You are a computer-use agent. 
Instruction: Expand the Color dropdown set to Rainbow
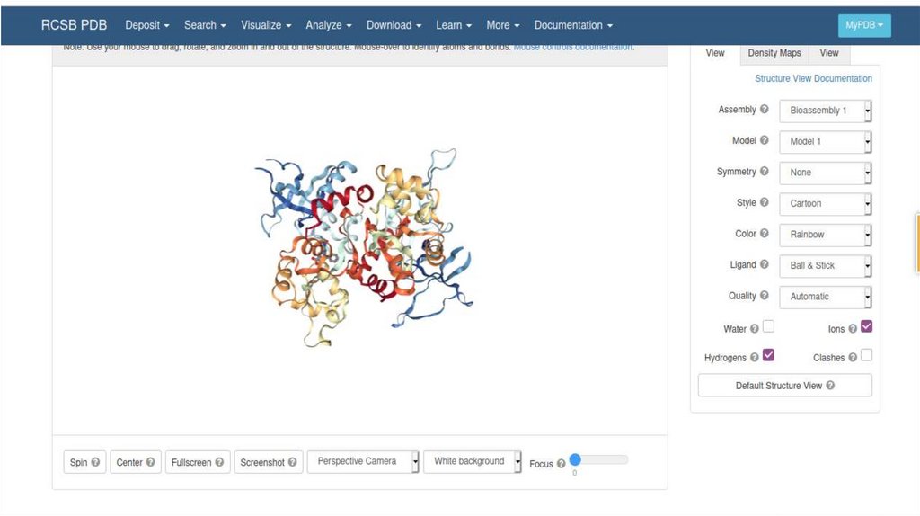(x=825, y=235)
